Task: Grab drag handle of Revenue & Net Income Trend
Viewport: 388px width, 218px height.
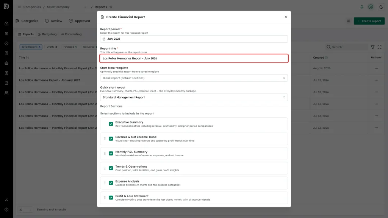Action: point(105,139)
